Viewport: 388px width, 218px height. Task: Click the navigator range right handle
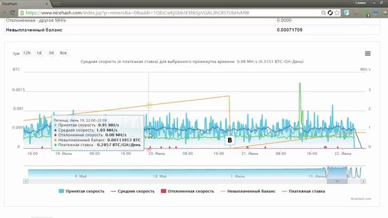[347, 172]
